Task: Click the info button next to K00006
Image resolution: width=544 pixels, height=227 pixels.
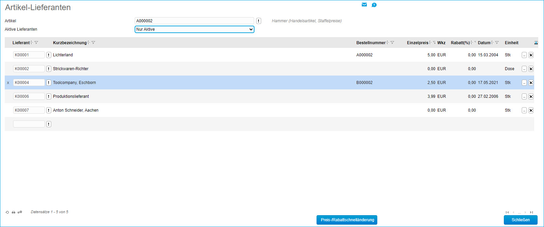Action: tap(49, 96)
